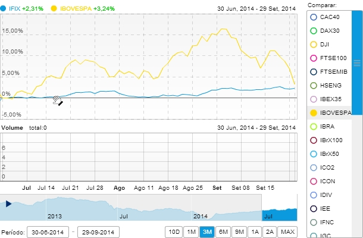The image size is (363, 238).
Task: Set the chart period to 1A
Action: (x=255, y=231)
